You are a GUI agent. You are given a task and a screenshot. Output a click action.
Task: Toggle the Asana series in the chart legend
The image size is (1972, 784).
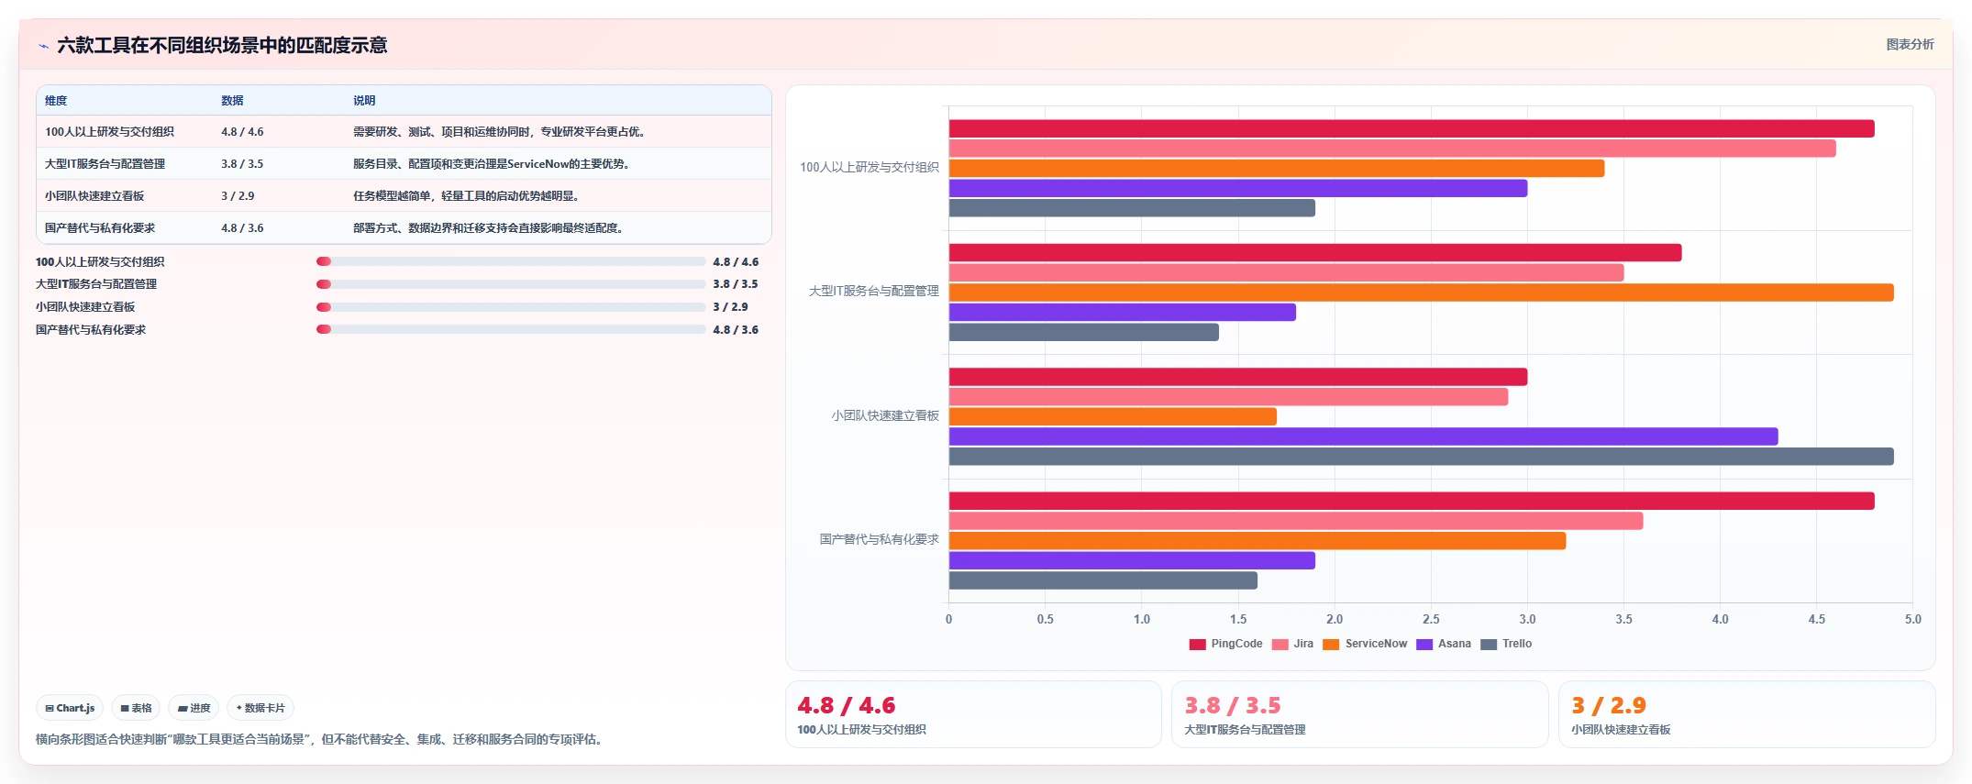point(1444,644)
